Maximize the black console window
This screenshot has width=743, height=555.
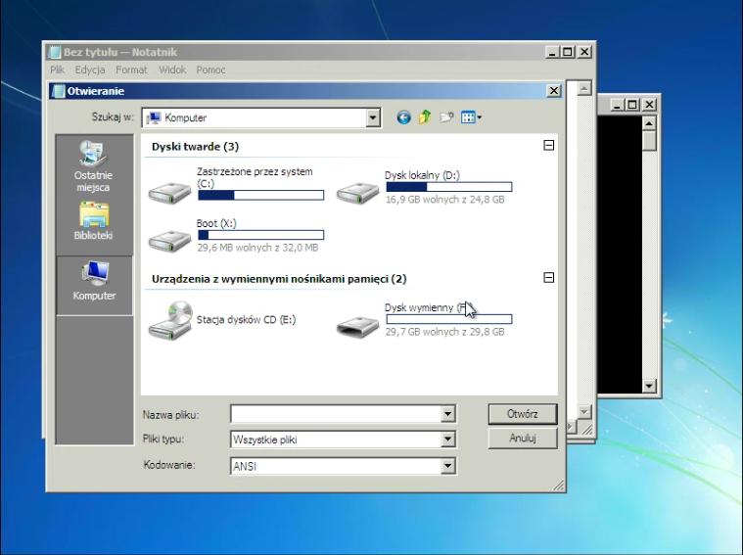(632, 105)
